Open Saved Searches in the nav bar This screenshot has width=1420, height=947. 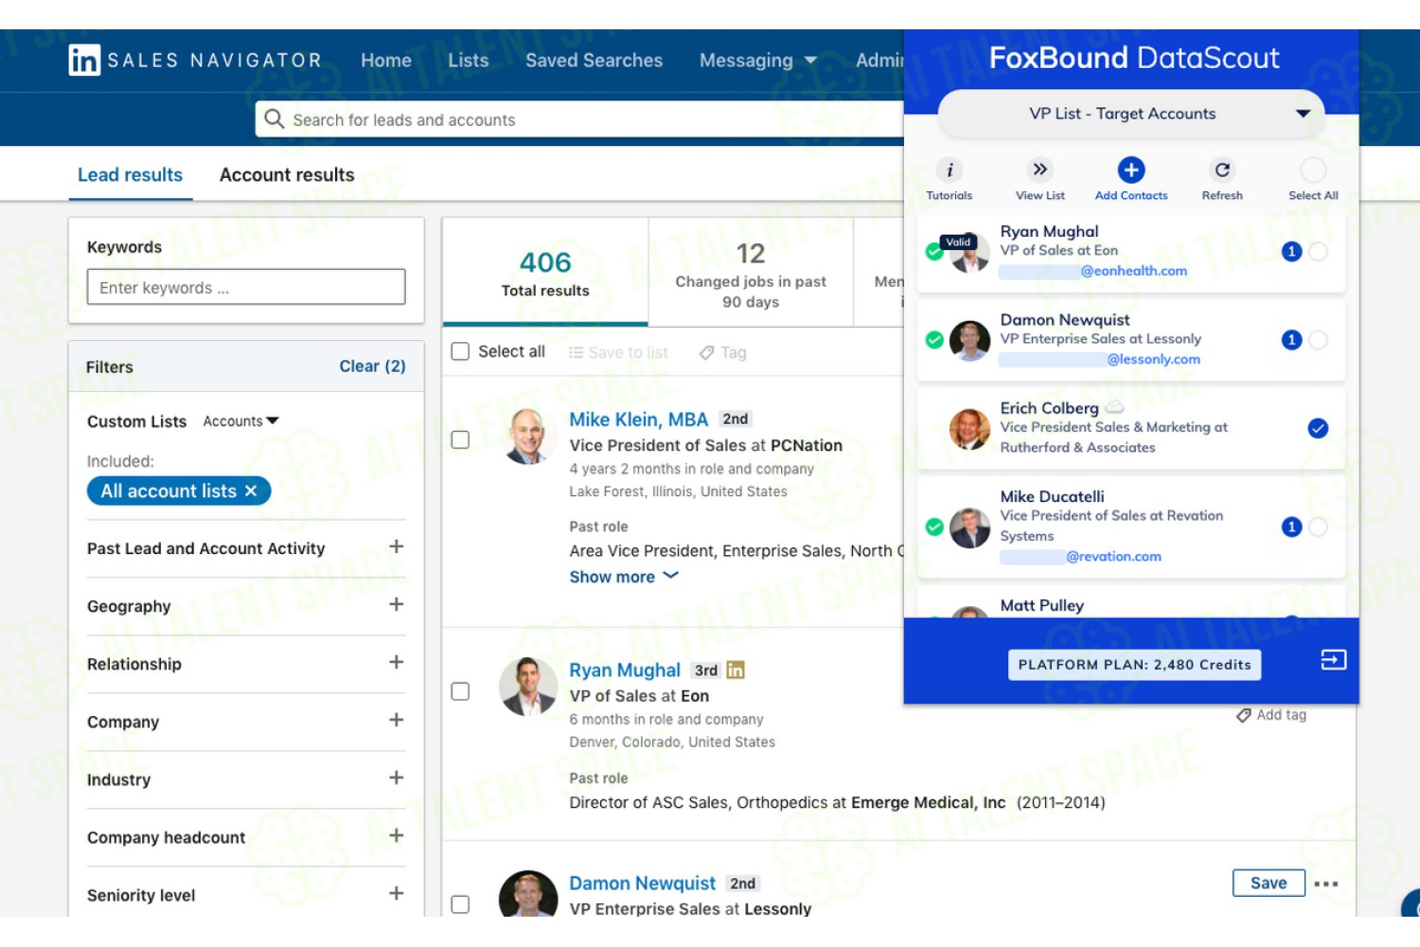(594, 61)
